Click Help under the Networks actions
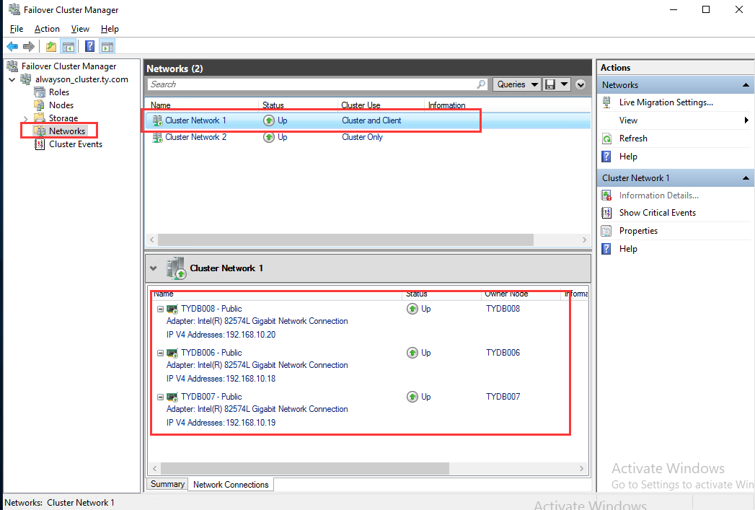Image resolution: width=755 pixels, height=510 pixels. pos(628,157)
